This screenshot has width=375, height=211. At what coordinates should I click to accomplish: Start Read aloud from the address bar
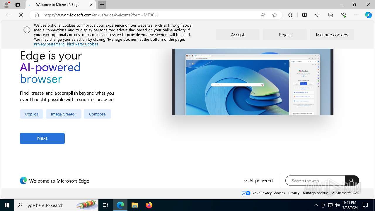(x=263, y=15)
